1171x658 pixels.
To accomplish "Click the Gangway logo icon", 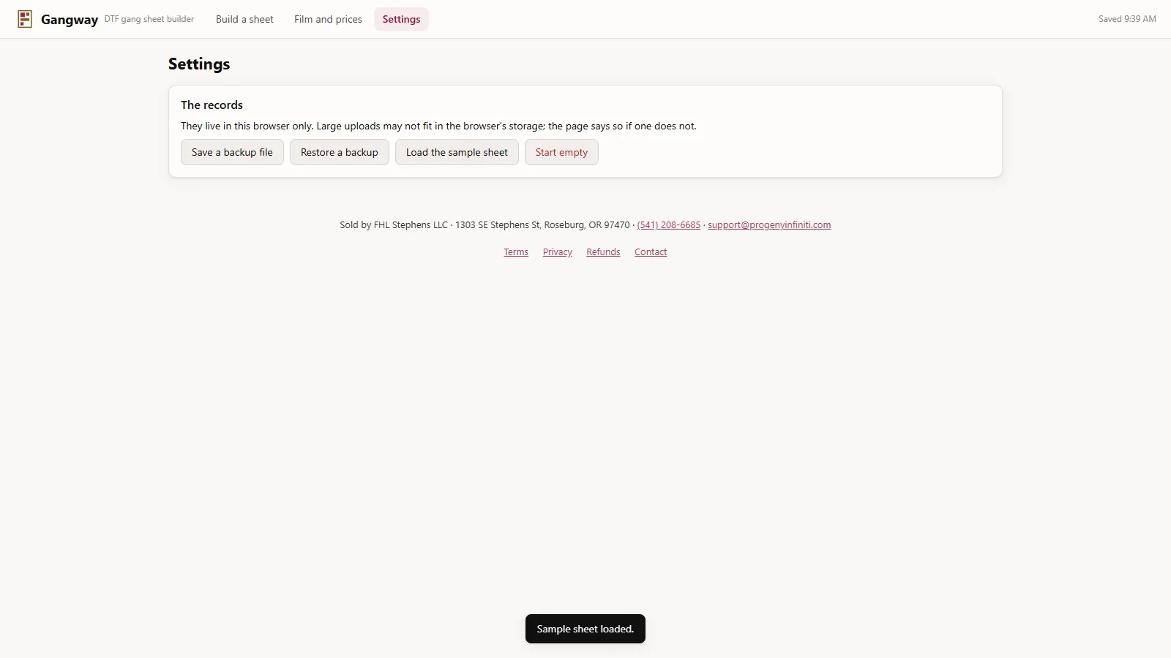I will [25, 19].
